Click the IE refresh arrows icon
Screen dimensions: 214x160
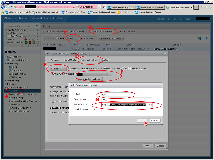[100, 7]
